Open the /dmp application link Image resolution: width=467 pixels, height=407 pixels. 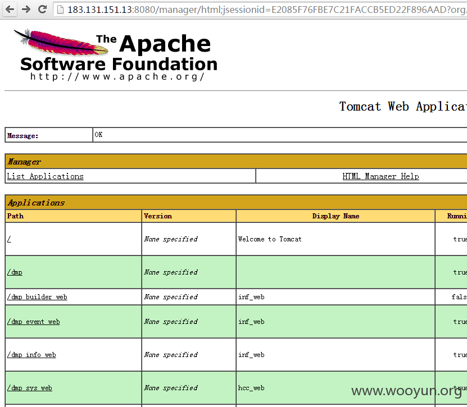[15, 272]
